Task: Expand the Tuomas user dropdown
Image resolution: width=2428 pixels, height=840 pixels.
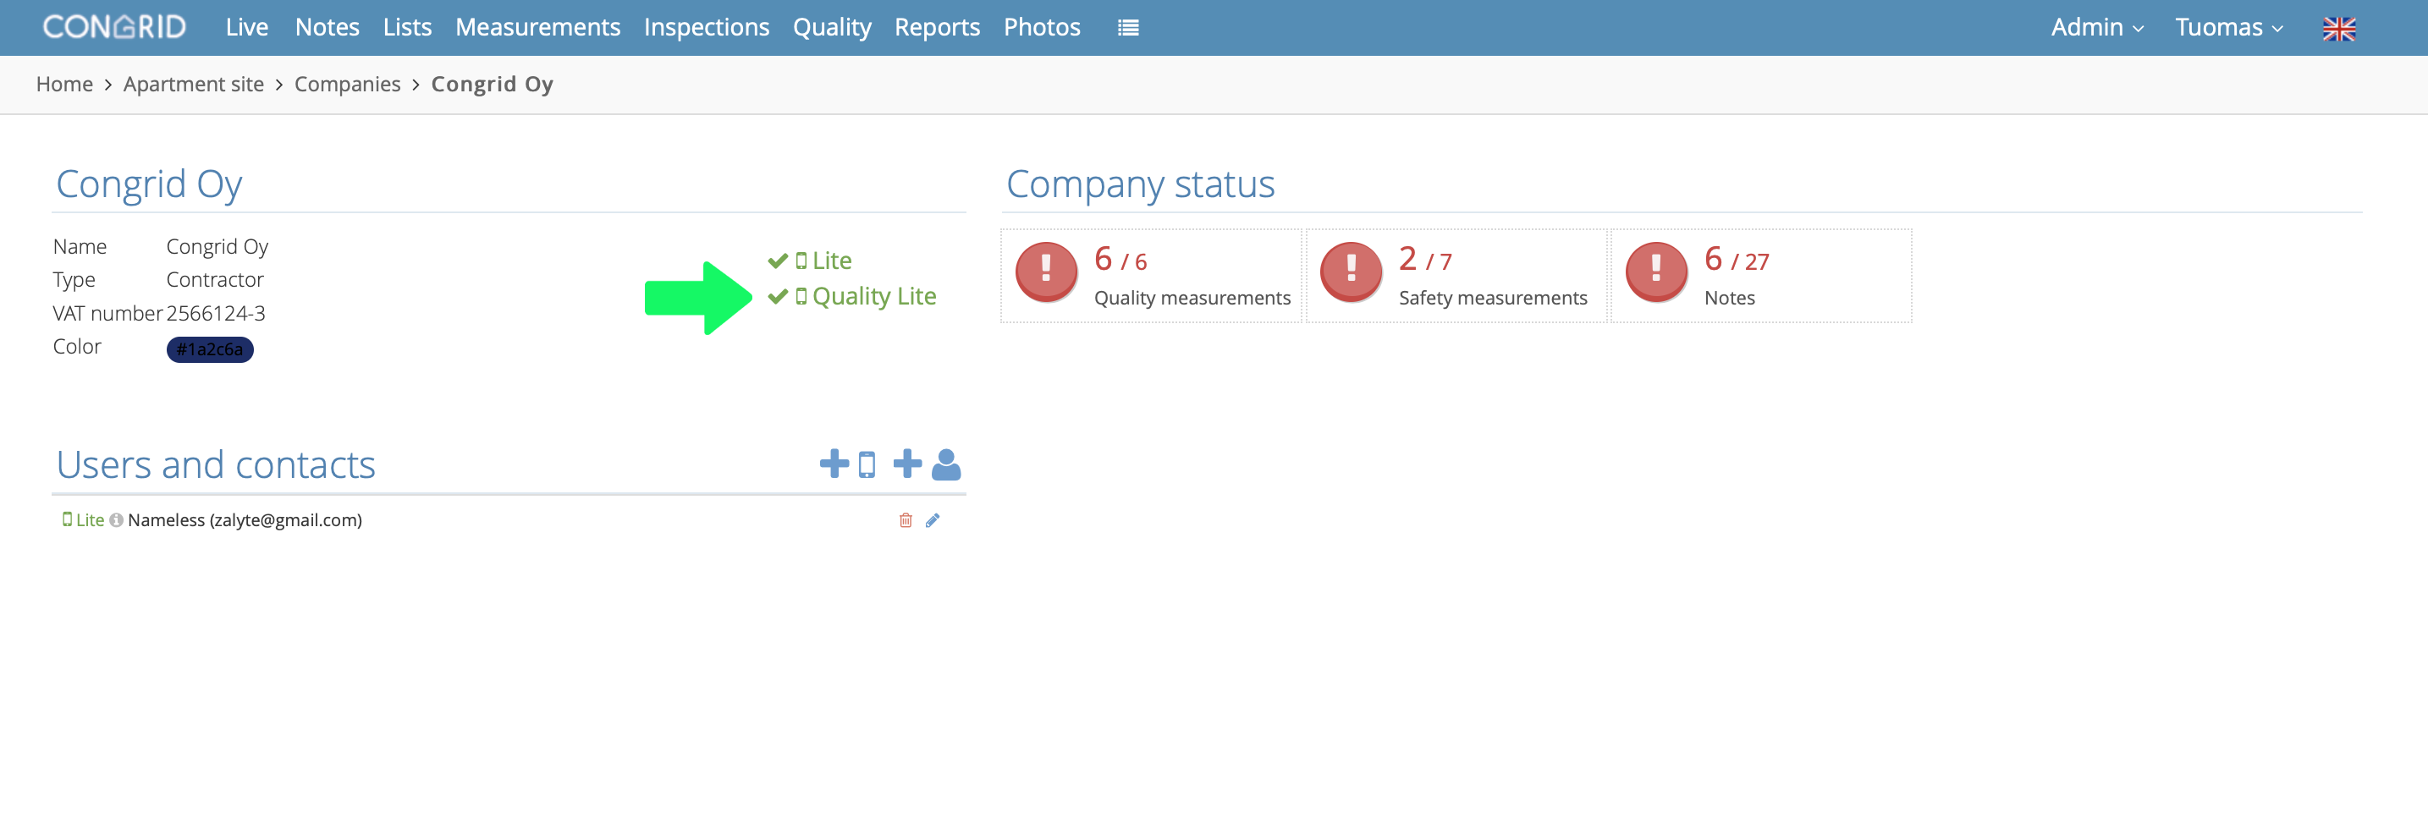Action: tap(2229, 27)
